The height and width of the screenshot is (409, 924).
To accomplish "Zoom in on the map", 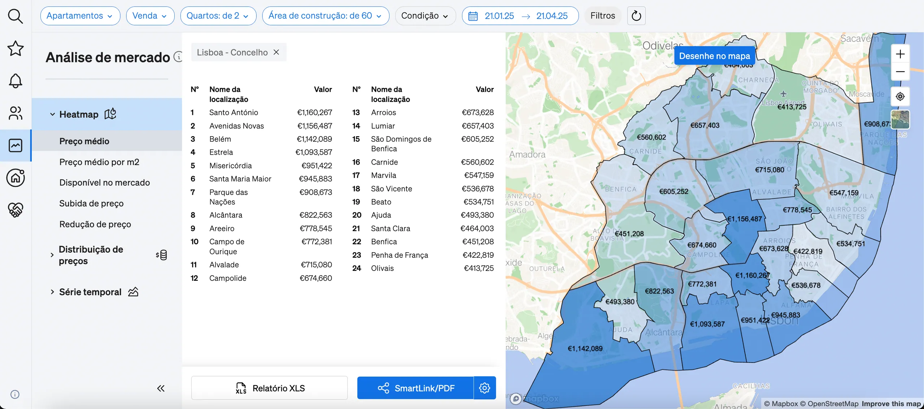I will [x=900, y=54].
